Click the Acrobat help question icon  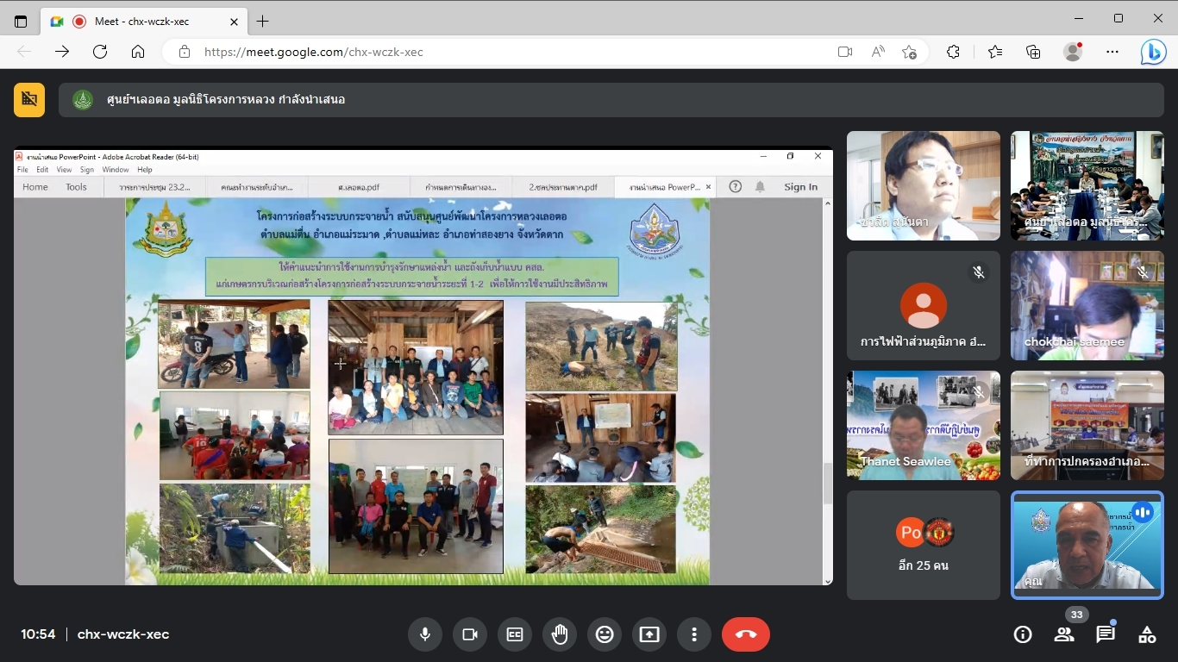[736, 187]
